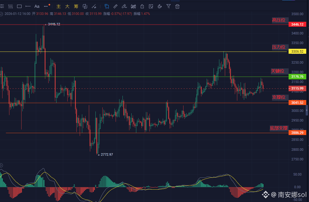Click the orange 2886.29 price tag
309x202 pixels.
point(297,133)
